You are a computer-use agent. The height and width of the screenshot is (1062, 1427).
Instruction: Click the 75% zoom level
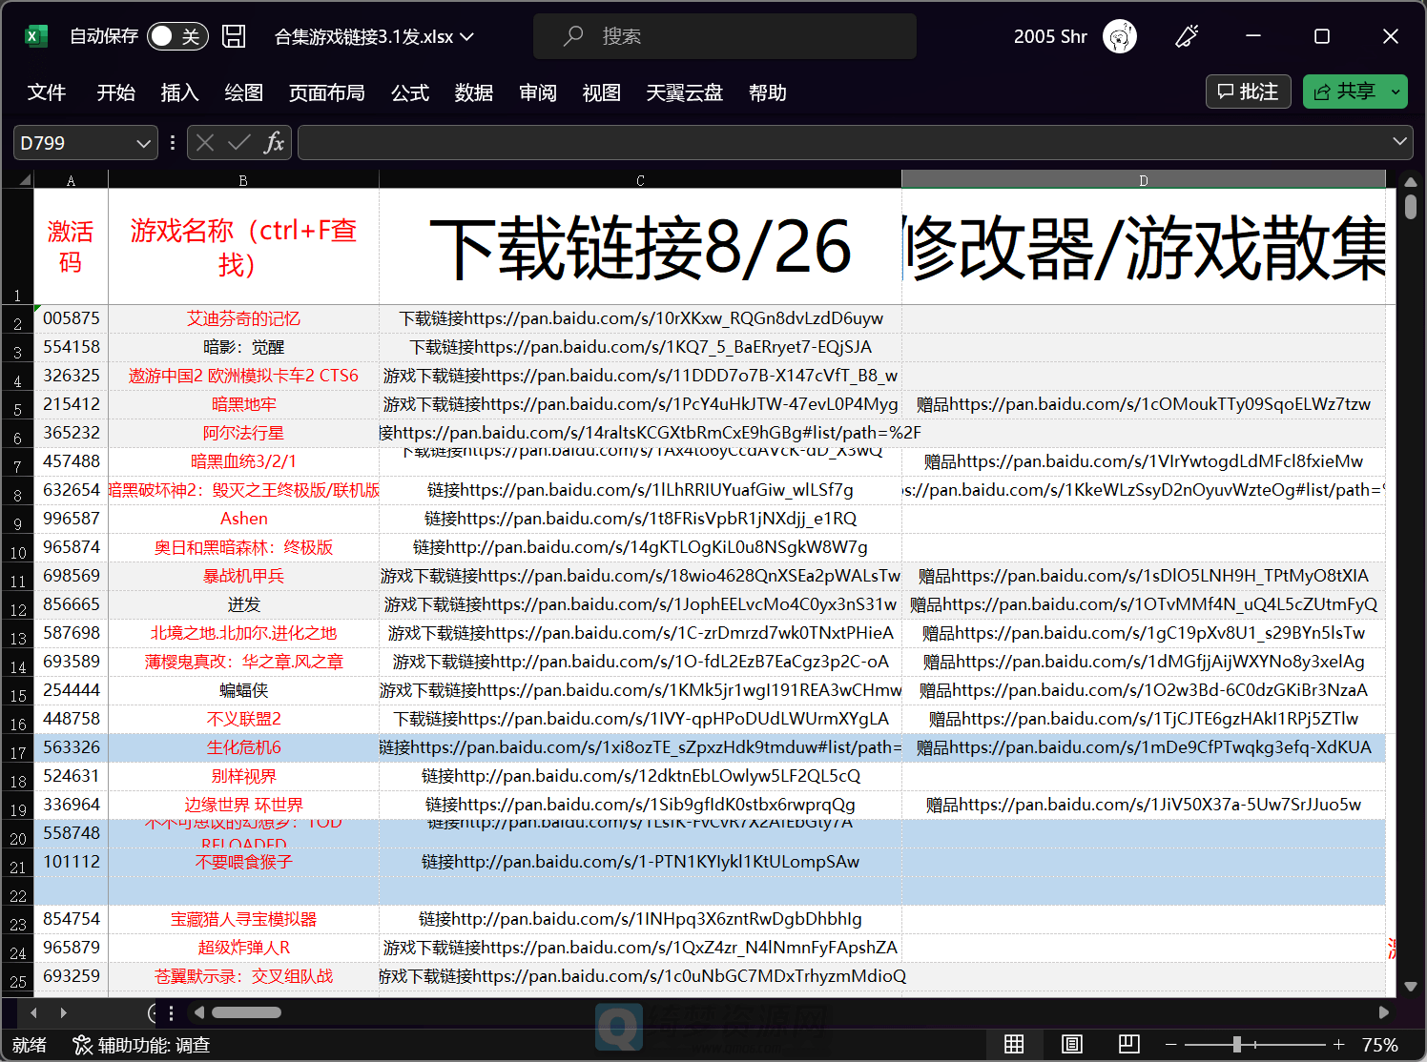point(1380,1045)
